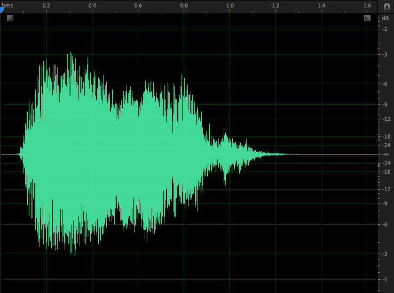Image resolution: width=394 pixels, height=293 pixels.
Task: Click the 1.0 mark on the timeline
Action: [x=230, y=6]
